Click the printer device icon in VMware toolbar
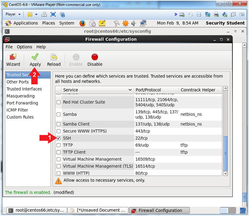The image size is (249, 216). (x=216, y=14)
